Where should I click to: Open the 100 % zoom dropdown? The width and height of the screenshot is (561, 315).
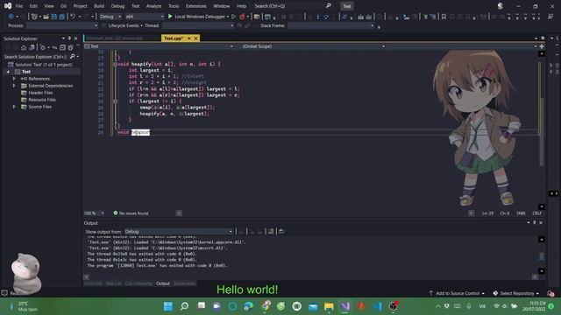tap(94, 213)
